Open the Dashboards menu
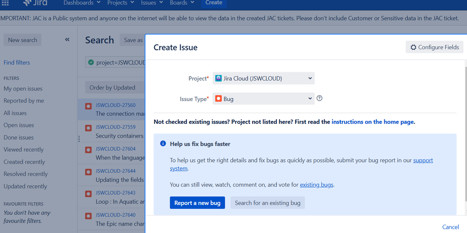The width and height of the screenshot is (467, 233). coord(82,3)
